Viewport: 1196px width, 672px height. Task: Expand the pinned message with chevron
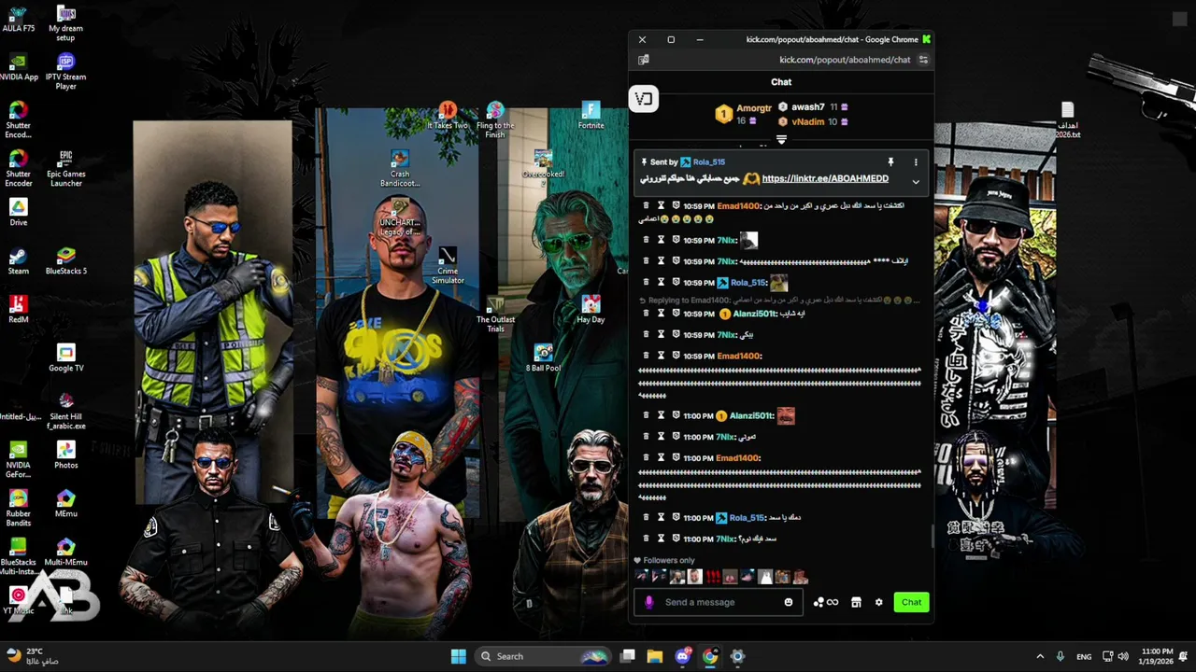coord(916,182)
